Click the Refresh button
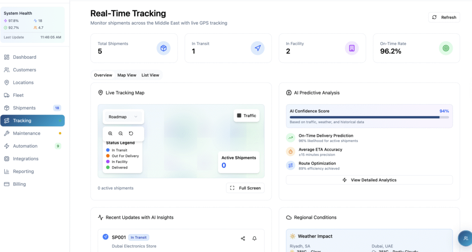 pos(444,18)
